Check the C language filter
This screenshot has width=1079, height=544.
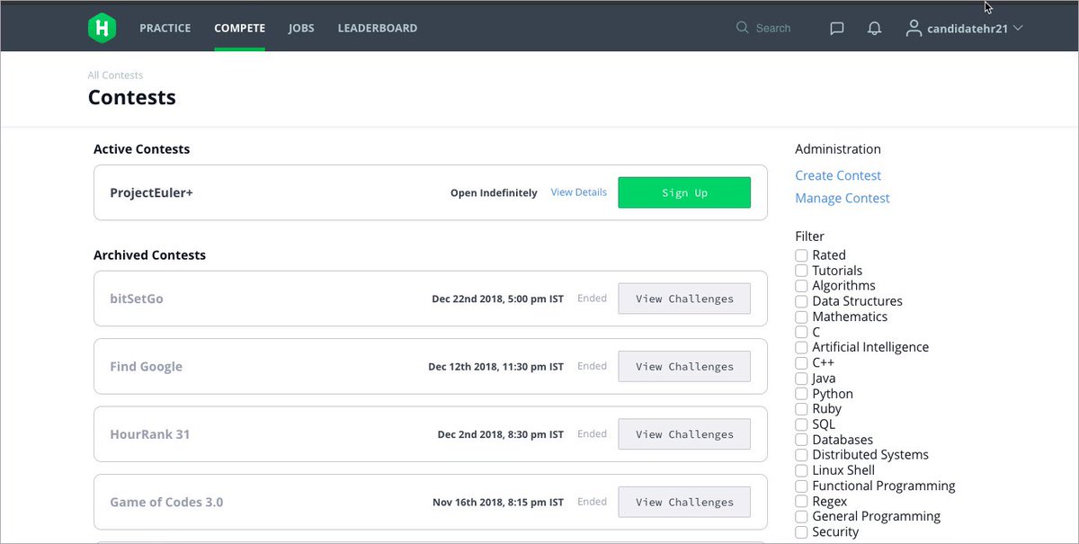pos(801,332)
